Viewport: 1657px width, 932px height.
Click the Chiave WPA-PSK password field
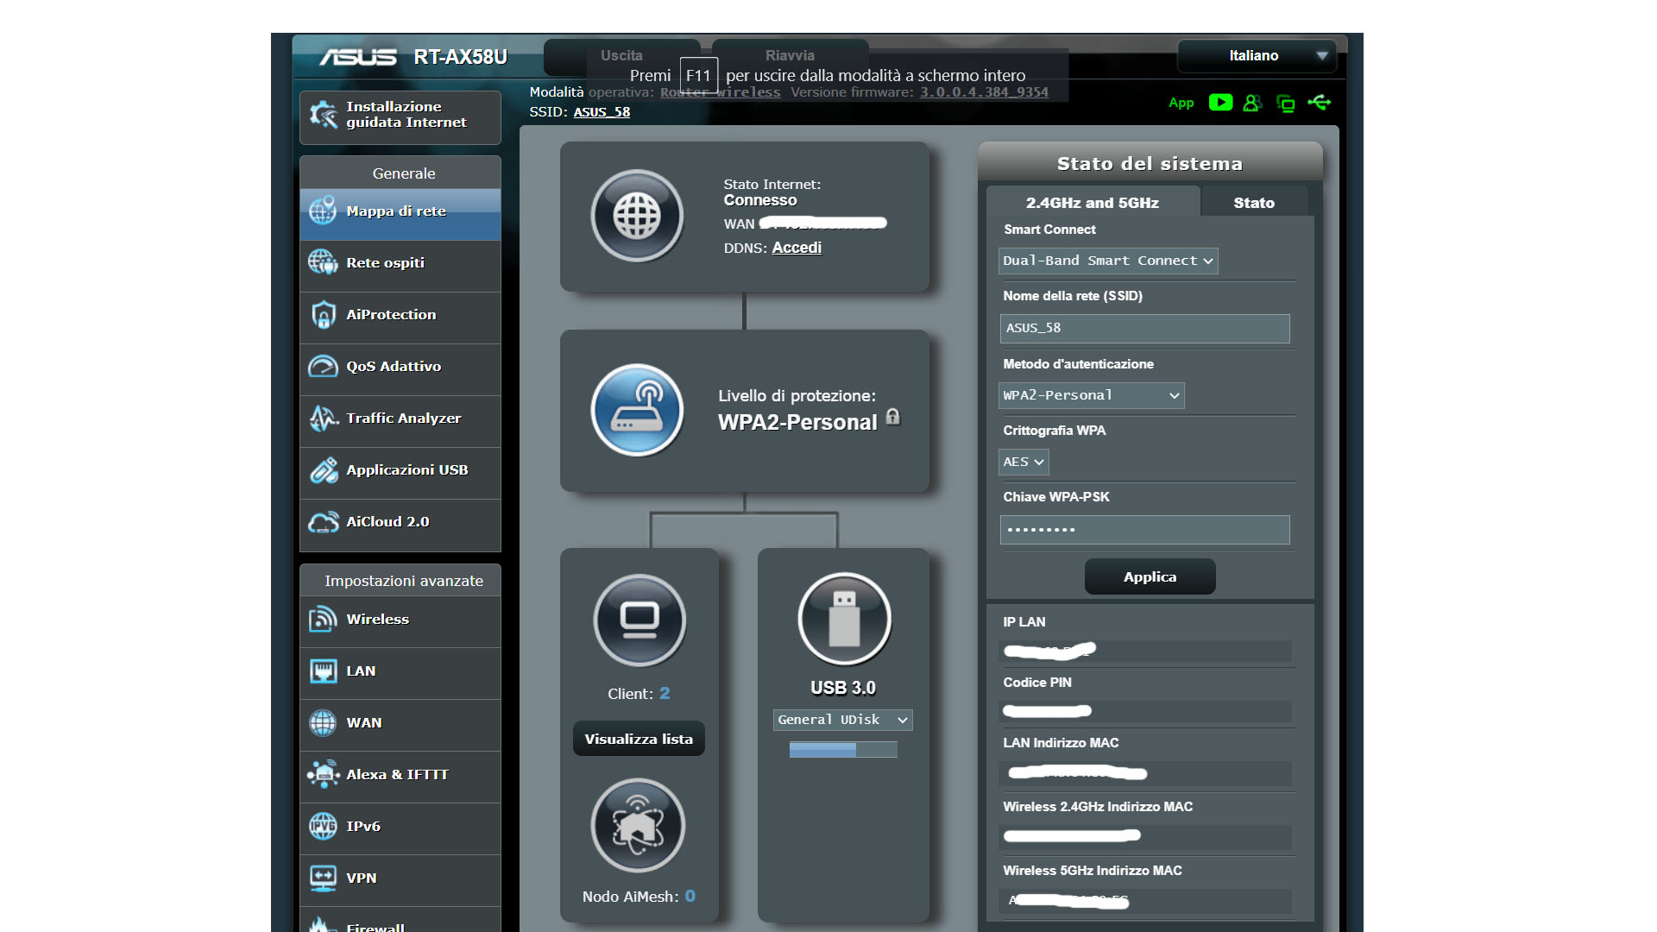pos(1144,530)
